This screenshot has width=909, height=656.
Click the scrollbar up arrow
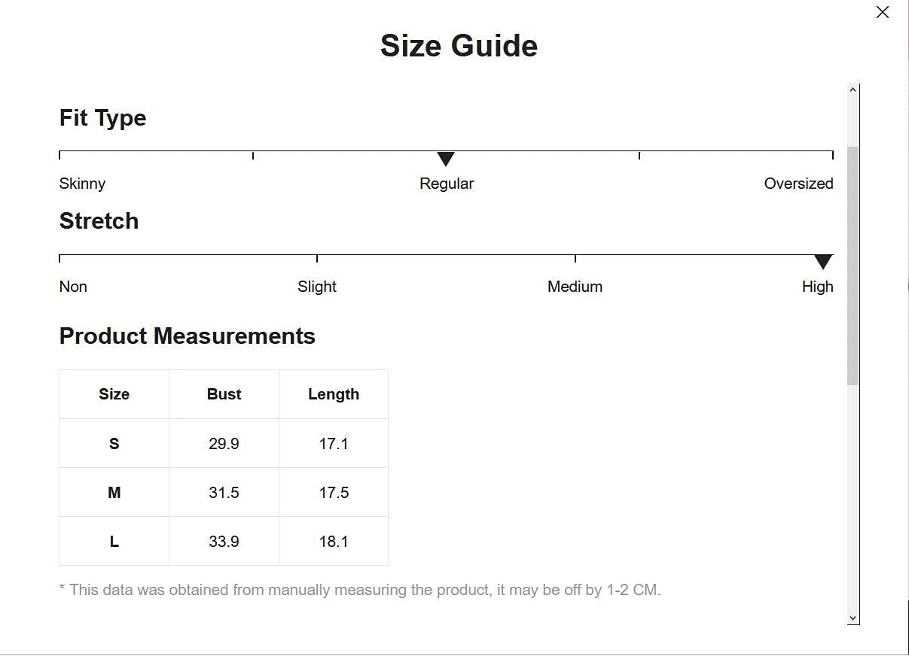point(853,90)
